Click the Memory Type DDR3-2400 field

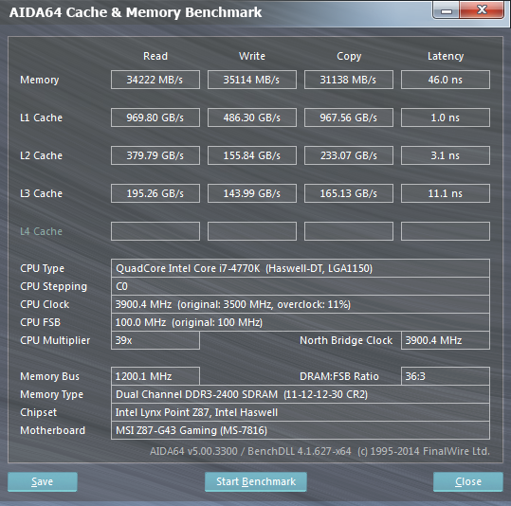(x=301, y=394)
